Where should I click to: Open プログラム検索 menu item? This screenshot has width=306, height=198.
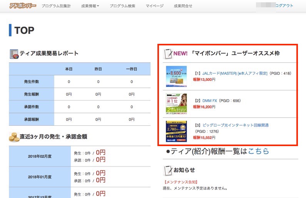click(122, 6)
